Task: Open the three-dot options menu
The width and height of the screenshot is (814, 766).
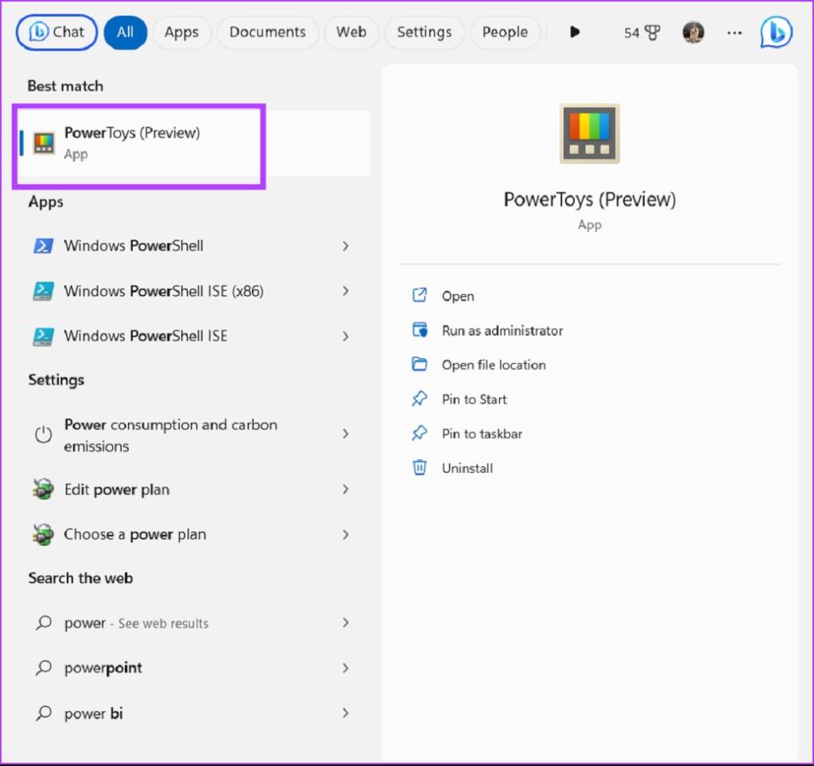Action: coord(734,33)
